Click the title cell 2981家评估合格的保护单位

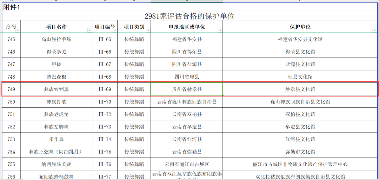[x=189, y=16]
